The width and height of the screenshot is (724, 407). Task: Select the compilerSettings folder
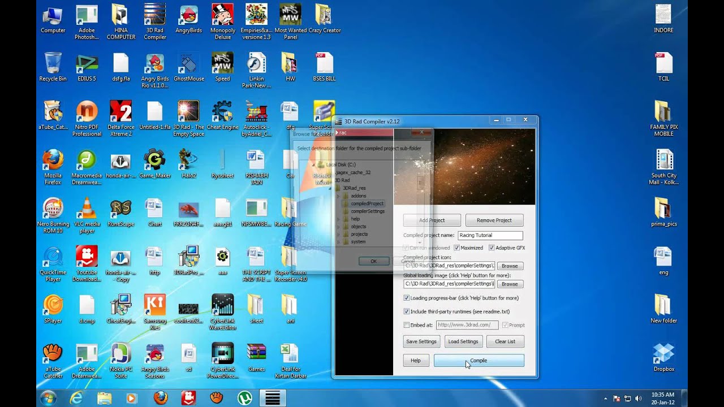pyautogui.click(x=368, y=211)
